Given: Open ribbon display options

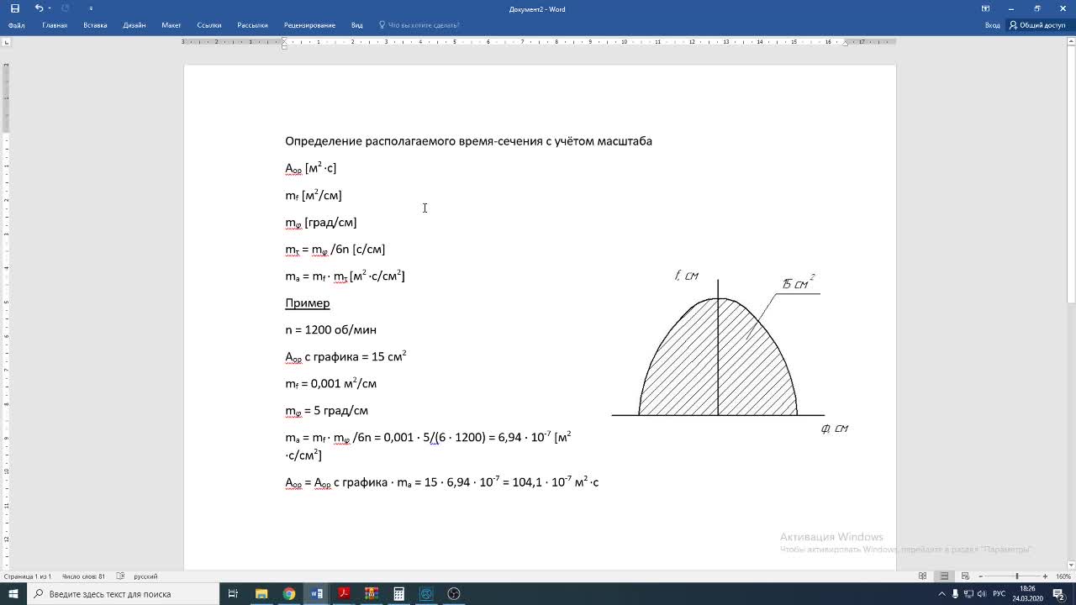Looking at the screenshot, I should [x=986, y=8].
